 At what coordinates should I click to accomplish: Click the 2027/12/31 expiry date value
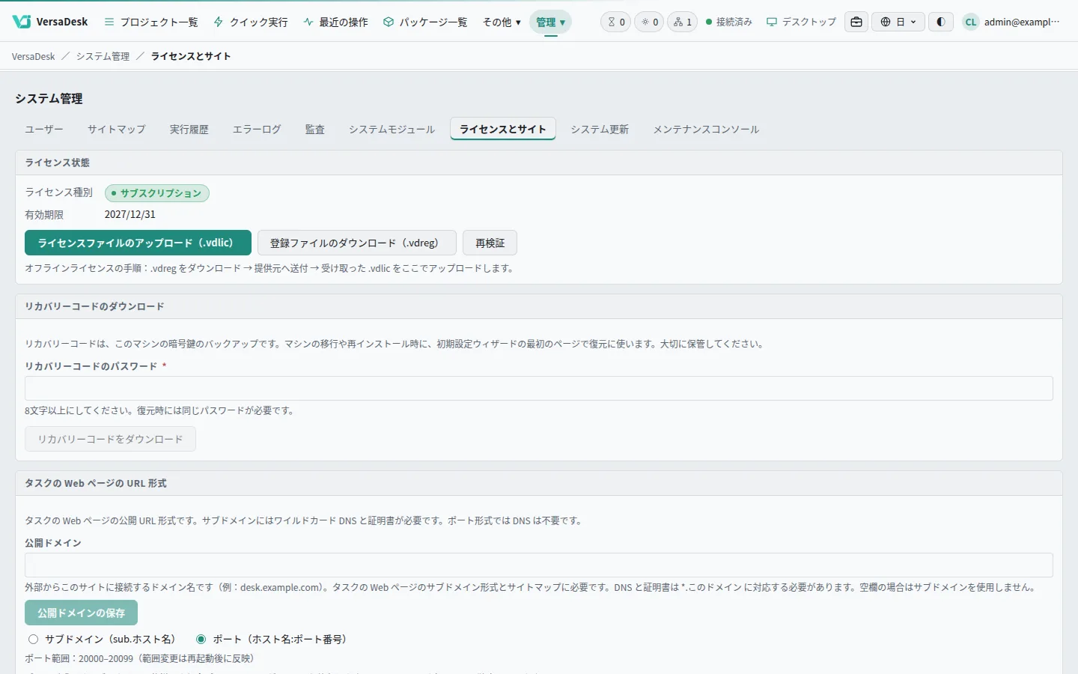coord(130,214)
